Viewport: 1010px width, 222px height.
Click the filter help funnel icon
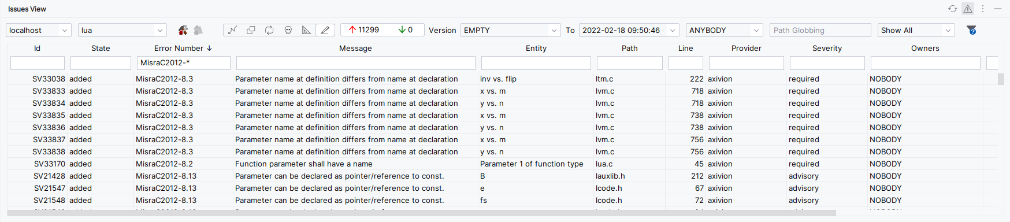tap(971, 30)
